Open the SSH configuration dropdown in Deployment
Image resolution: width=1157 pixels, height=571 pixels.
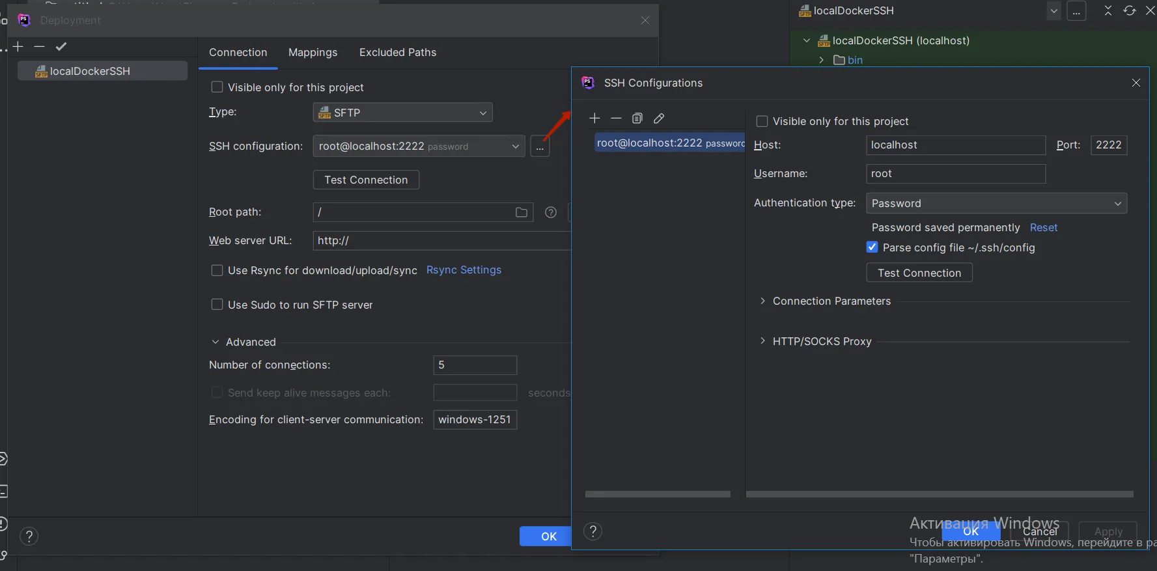[419, 146]
